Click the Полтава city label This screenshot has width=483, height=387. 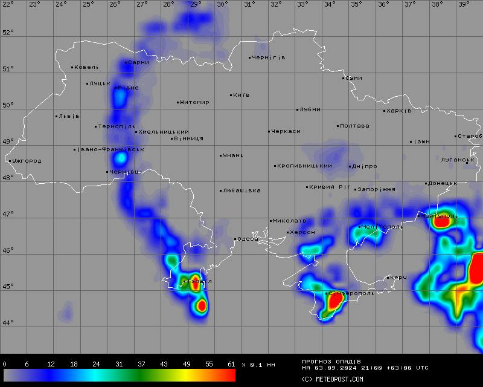click(355, 126)
